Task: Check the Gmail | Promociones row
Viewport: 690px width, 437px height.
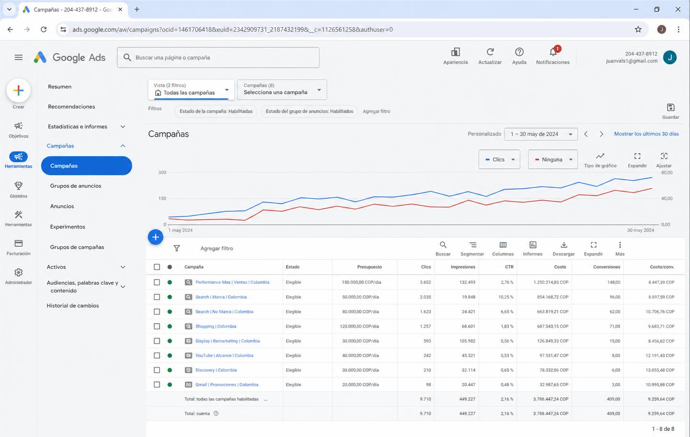Action: pyautogui.click(x=157, y=384)
